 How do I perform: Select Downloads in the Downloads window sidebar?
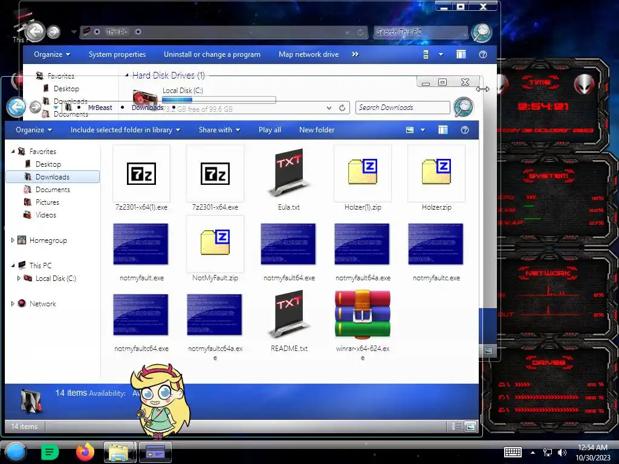point(53,177)
